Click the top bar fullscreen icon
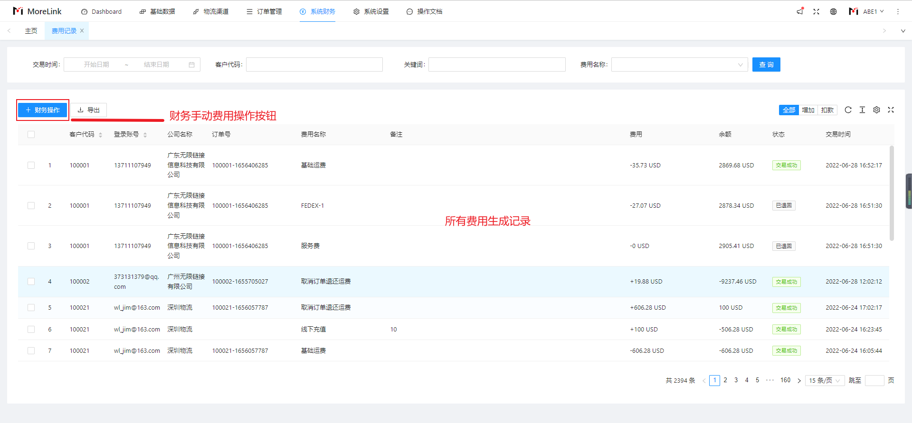912x423 pixels. [x=816, y=11]
